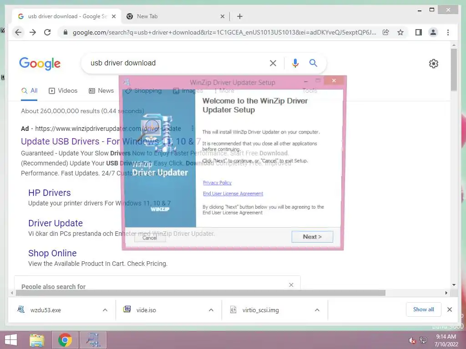Submit search with magnifier icon
Viewport: 466px width, 349px height.
point(313,63)
